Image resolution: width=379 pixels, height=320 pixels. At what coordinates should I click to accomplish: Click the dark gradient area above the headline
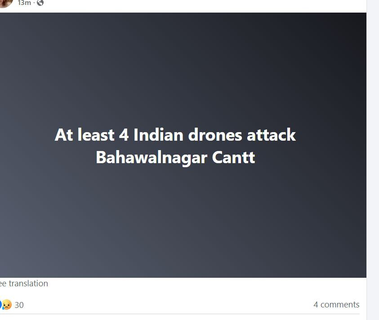tap(183, 68)
